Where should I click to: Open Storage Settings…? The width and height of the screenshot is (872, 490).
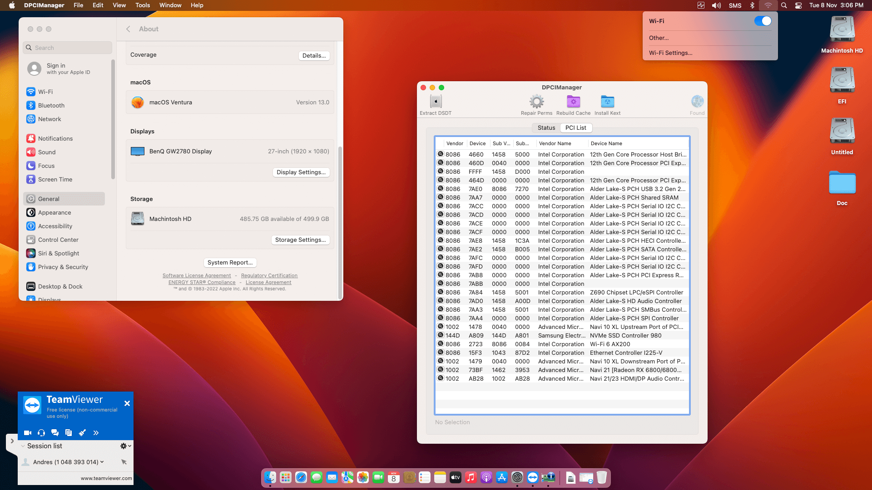click(300, 240)
